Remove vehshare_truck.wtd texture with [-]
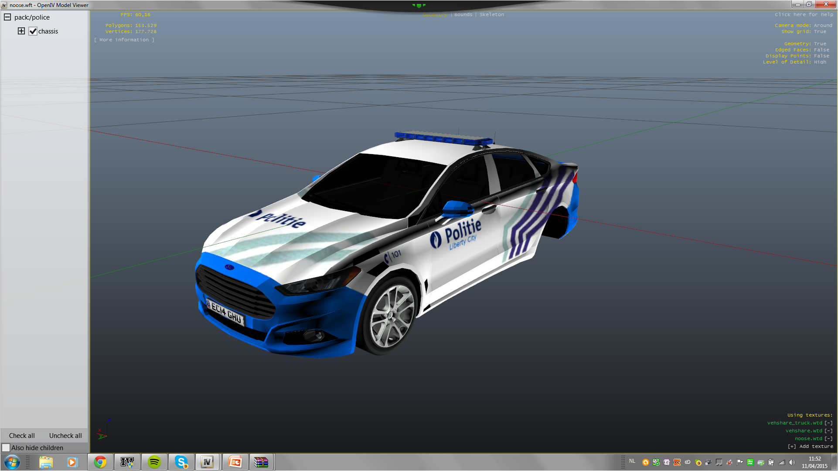Screen dimensions: 838x471 tap(828, 423)
